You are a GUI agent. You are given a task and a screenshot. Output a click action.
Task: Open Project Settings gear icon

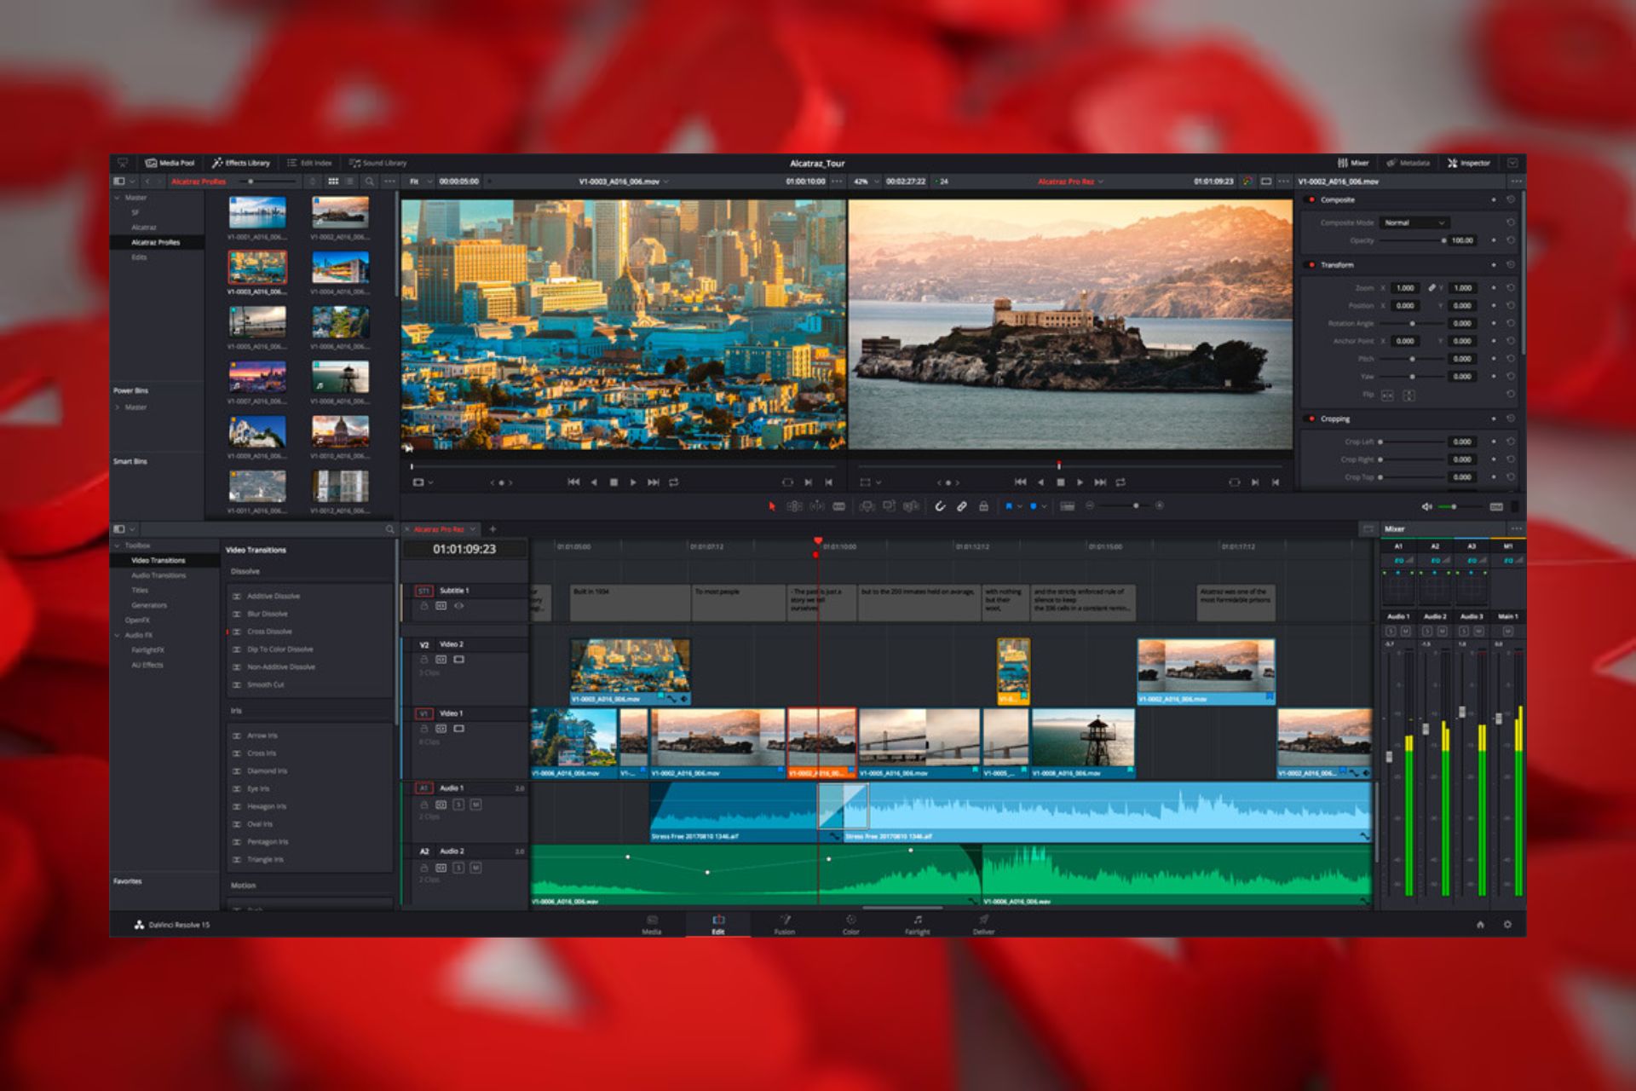[x=1507, y=925]
